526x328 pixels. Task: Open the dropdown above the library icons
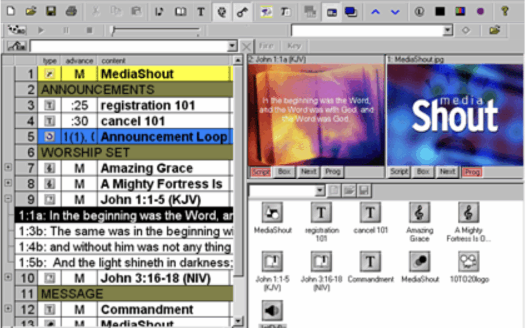[x=320, y=191]
